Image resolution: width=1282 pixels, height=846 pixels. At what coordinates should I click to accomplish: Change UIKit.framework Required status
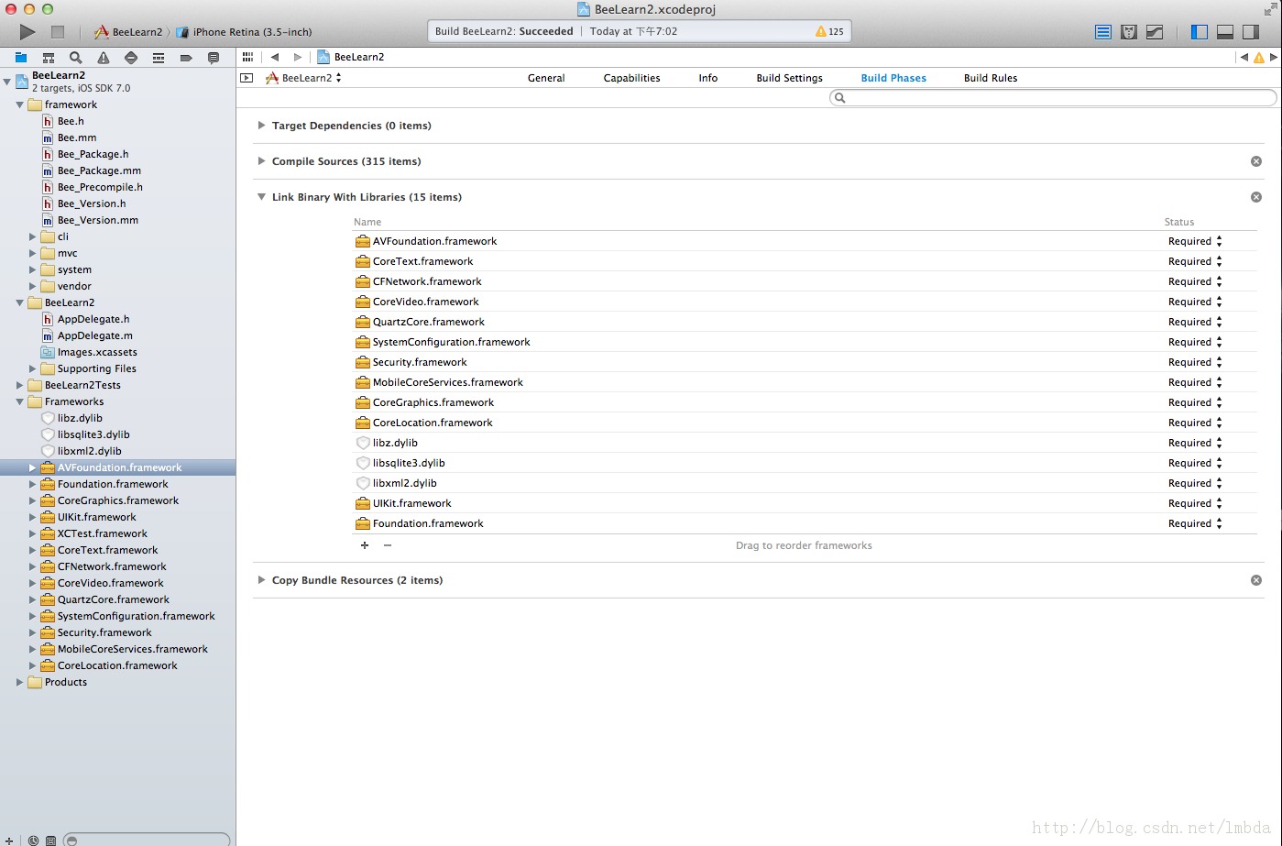coord(1195,503)
